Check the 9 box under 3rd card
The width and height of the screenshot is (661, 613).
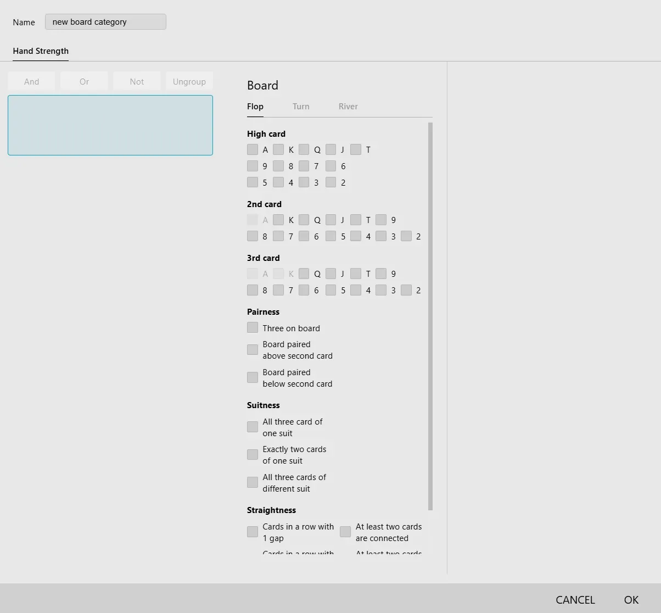click(x=381, y=274)
